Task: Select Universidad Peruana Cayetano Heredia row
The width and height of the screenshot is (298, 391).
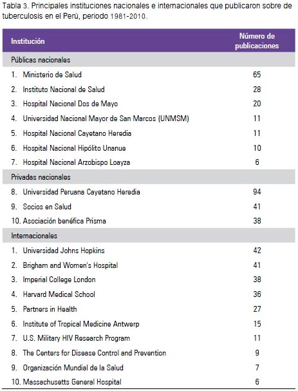Action: 149,192
